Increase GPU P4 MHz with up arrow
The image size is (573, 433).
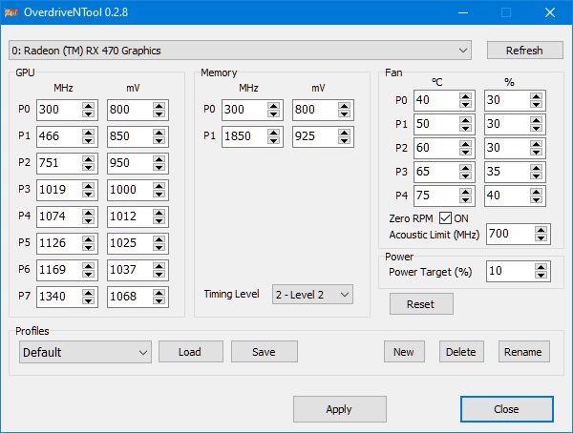click(x=89, y=213)
